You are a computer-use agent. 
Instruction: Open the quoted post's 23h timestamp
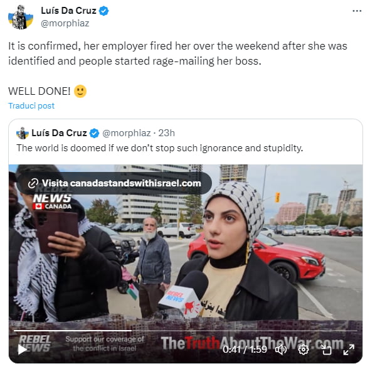click(167, 133)
